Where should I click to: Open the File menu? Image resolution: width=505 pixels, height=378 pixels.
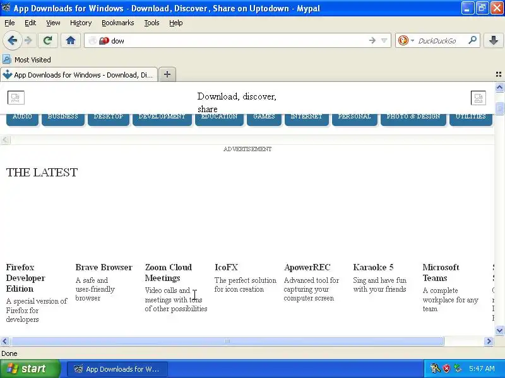[x=9, y=23]
